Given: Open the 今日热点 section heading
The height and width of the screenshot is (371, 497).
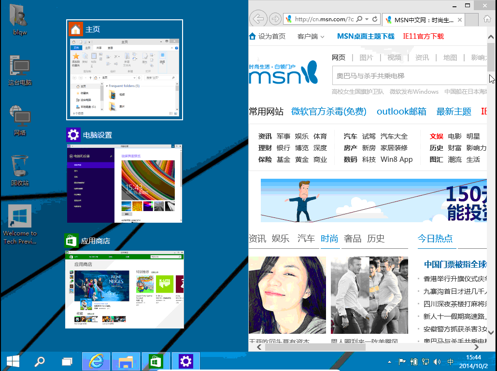Looking at the screenshot, I should point(435,239).
